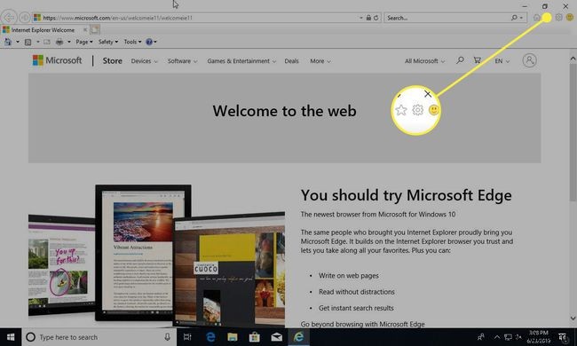Screen dimensions: 577x346
Task: Click the lock security report icon
Action: pyautogui.click(x=368, y=18)
